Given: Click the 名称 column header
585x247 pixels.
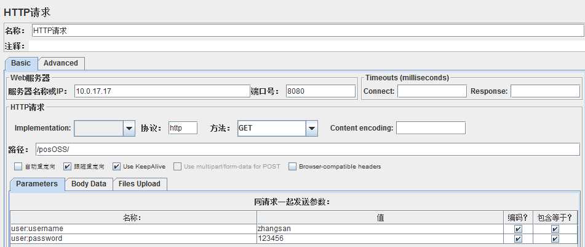Looking at the screenshot, I should 133,218.
